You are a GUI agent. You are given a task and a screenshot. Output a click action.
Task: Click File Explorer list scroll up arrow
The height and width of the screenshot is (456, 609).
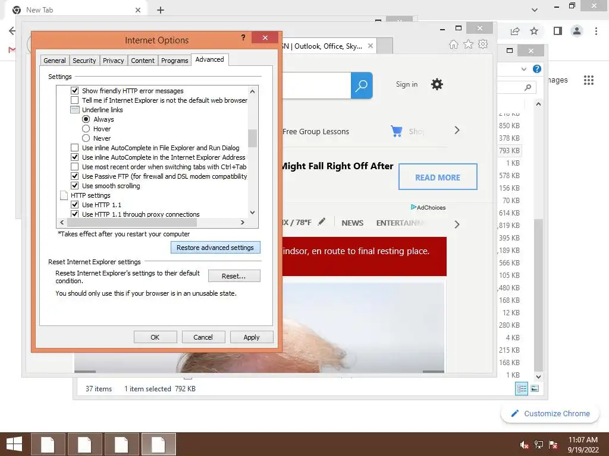point(538,104)
